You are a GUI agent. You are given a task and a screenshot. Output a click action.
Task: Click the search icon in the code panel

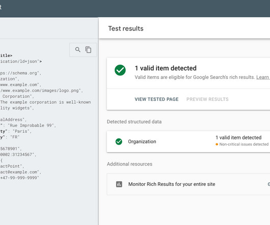coord(77,50)
